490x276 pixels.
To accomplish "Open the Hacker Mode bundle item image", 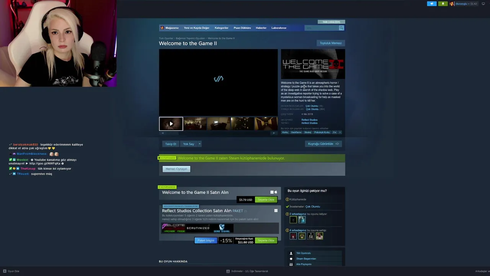I will tap(174, 228).
